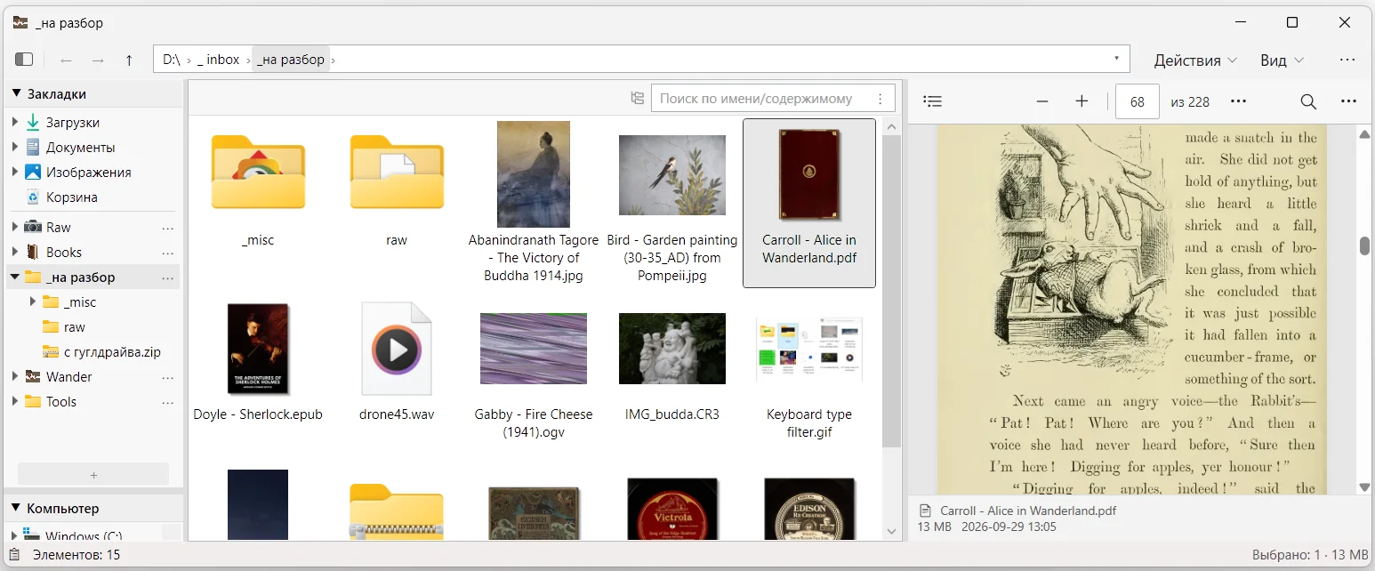Screen dimensions: 1375x571
Task: Open search options three-dot menu
Action: (880, 99)
